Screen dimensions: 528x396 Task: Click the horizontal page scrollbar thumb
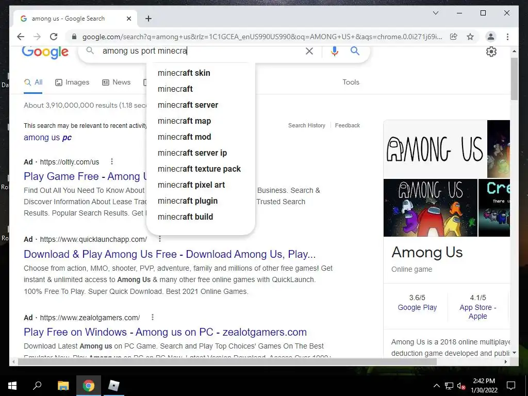[227, 362]
